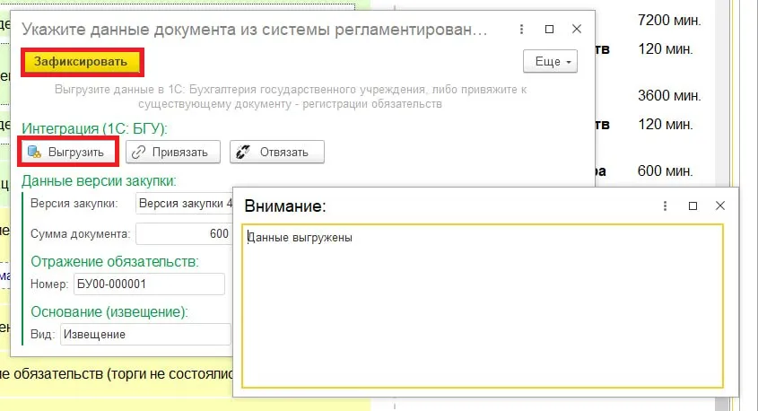758x411 pixels.
Task: Click the Сумма документа field
Action: click(x=184, y=233)
